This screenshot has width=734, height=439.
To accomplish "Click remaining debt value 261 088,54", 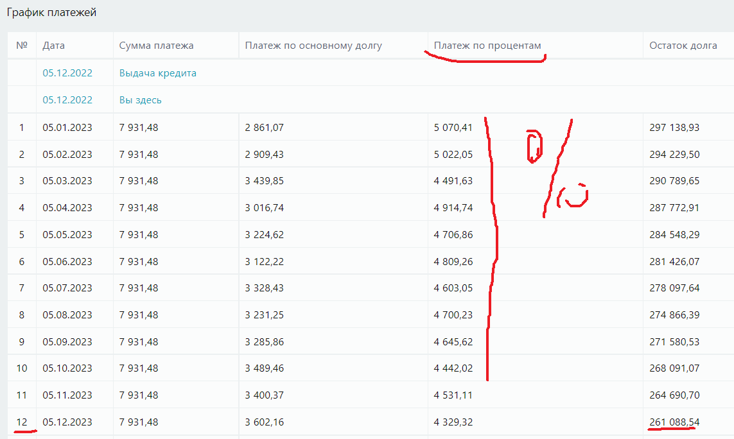I will (x=674, y=422).
